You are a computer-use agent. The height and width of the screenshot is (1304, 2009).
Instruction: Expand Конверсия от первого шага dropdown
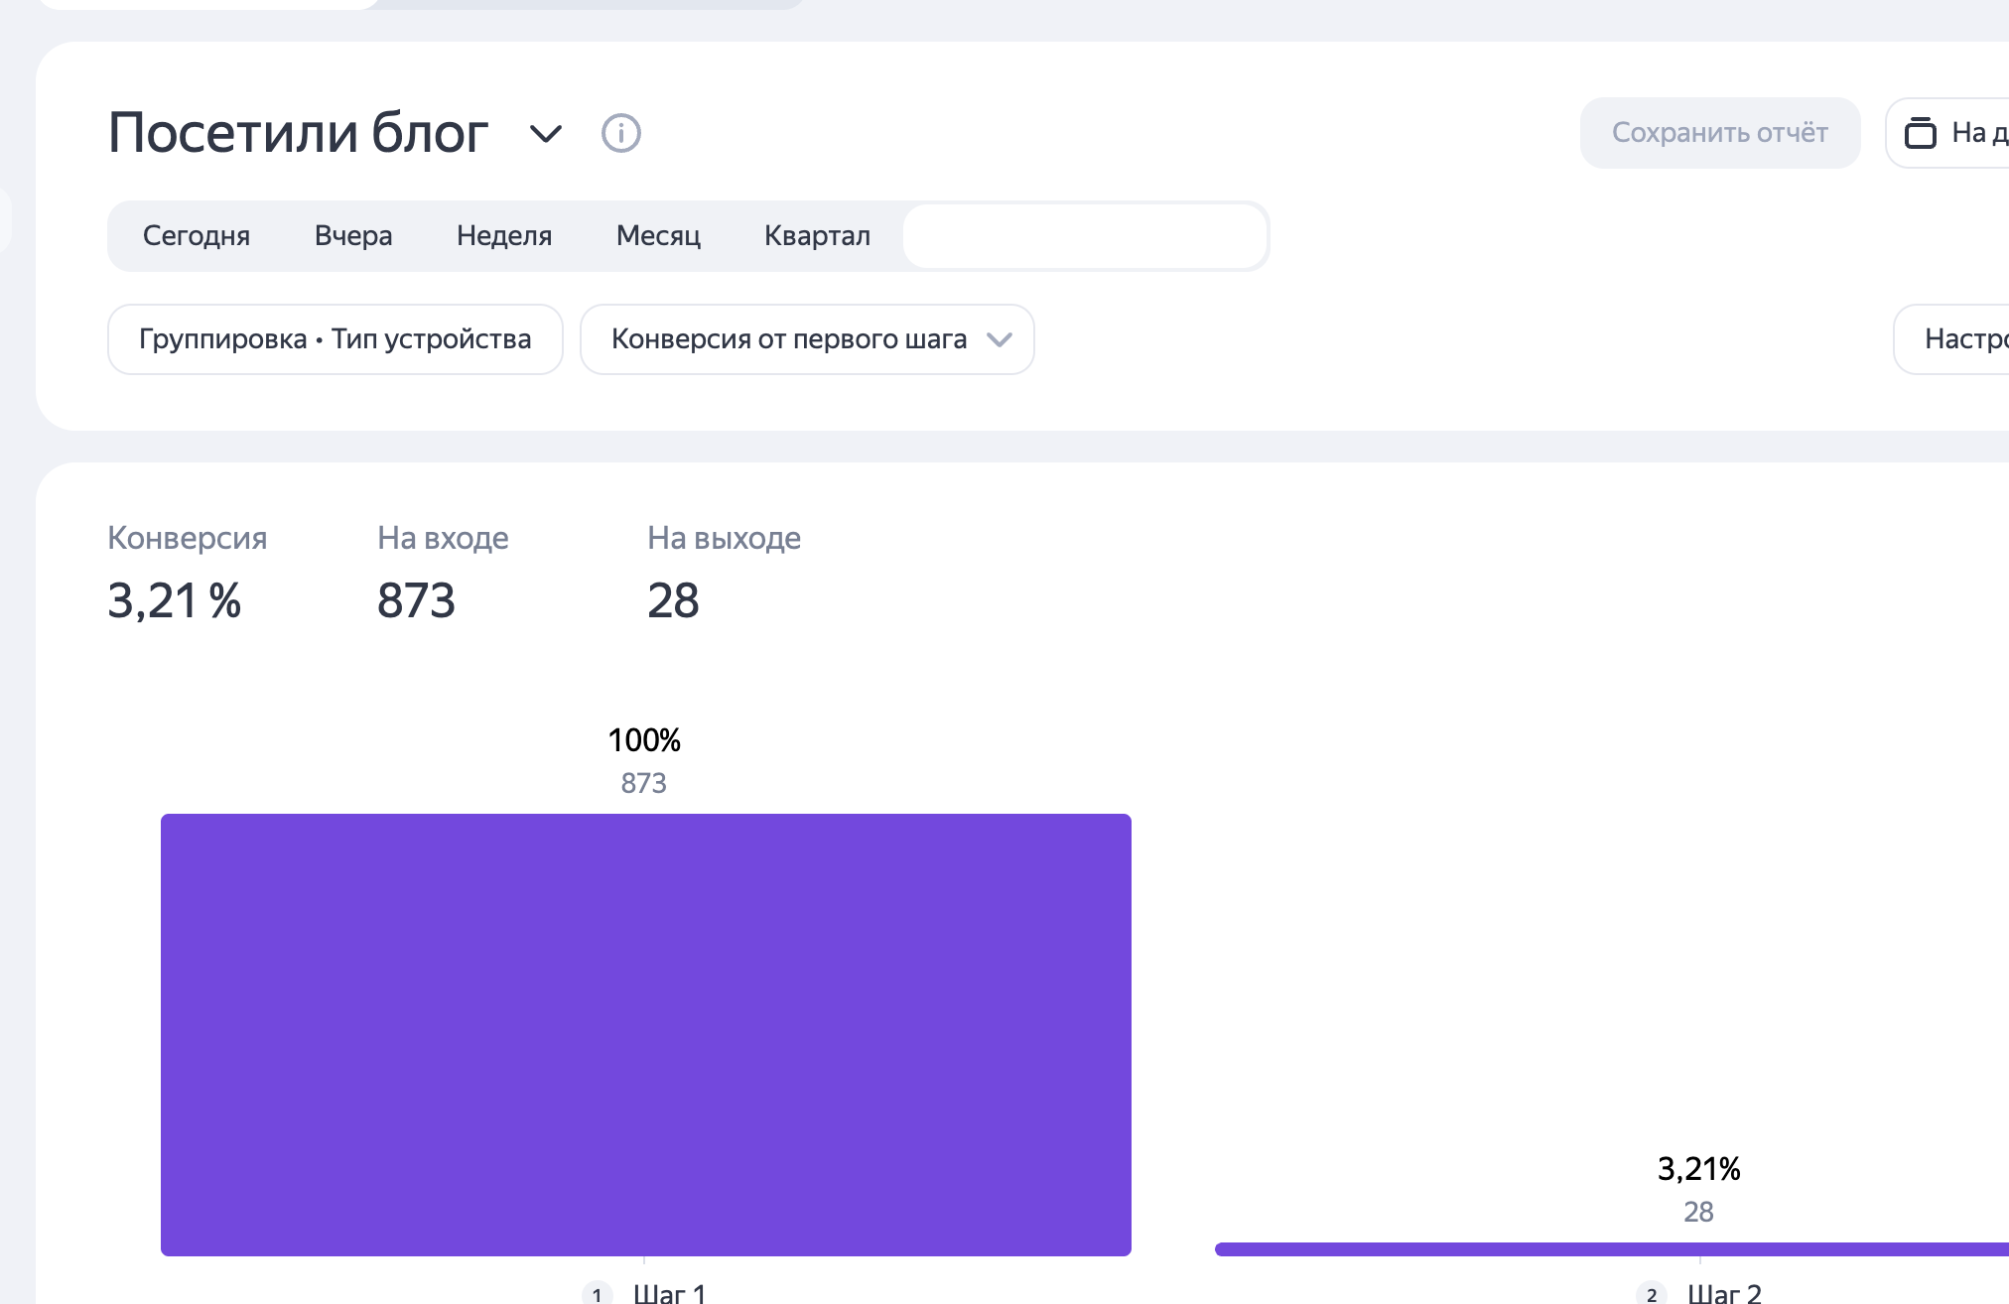point(807,339)
